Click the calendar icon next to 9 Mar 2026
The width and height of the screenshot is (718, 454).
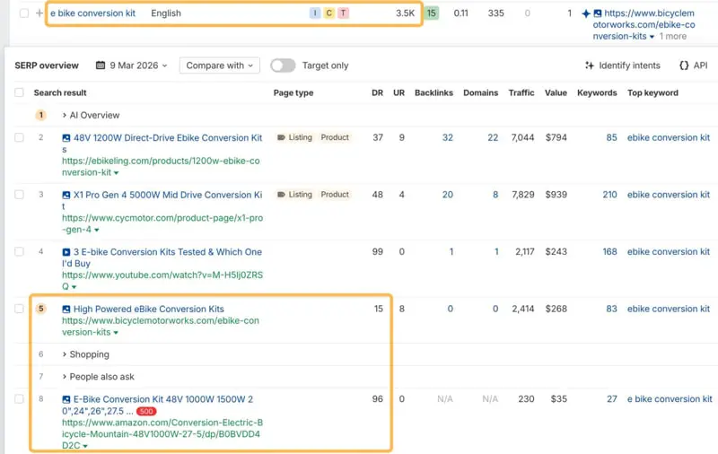[101, 65]
